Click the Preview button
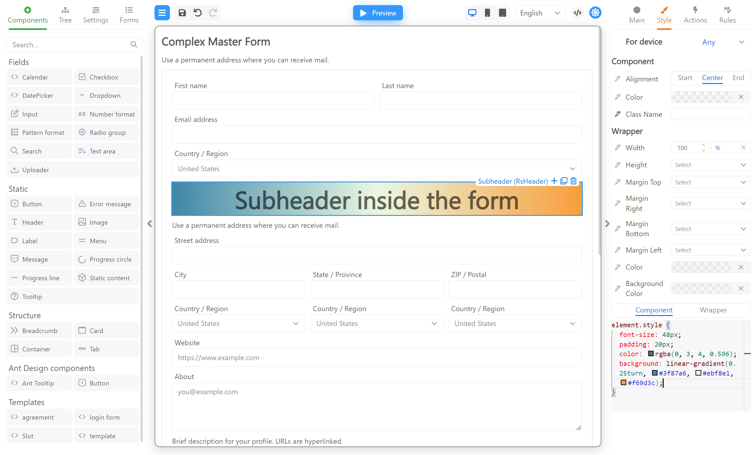Image resolution: width=756 pixels, height=455 pixels. tap(378, 13)
